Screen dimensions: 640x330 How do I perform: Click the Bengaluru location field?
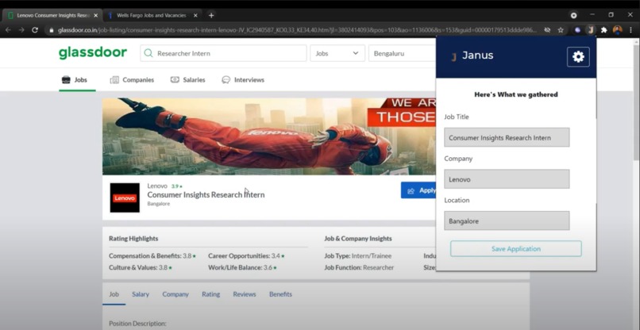pos(402,53)
